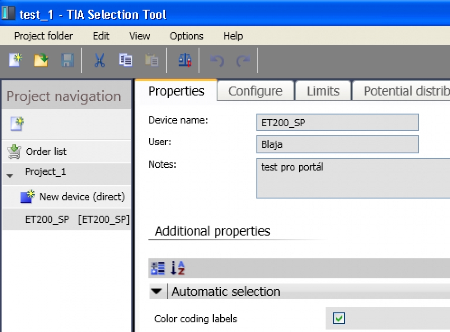Cut selection using scissors icon
Image resolution: width=450 pixels, height=332 pixels.
pos(99,60)
